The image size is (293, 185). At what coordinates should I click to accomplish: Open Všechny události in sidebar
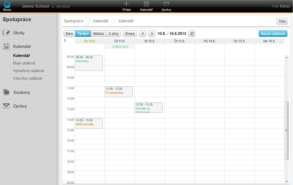(27, 79)
